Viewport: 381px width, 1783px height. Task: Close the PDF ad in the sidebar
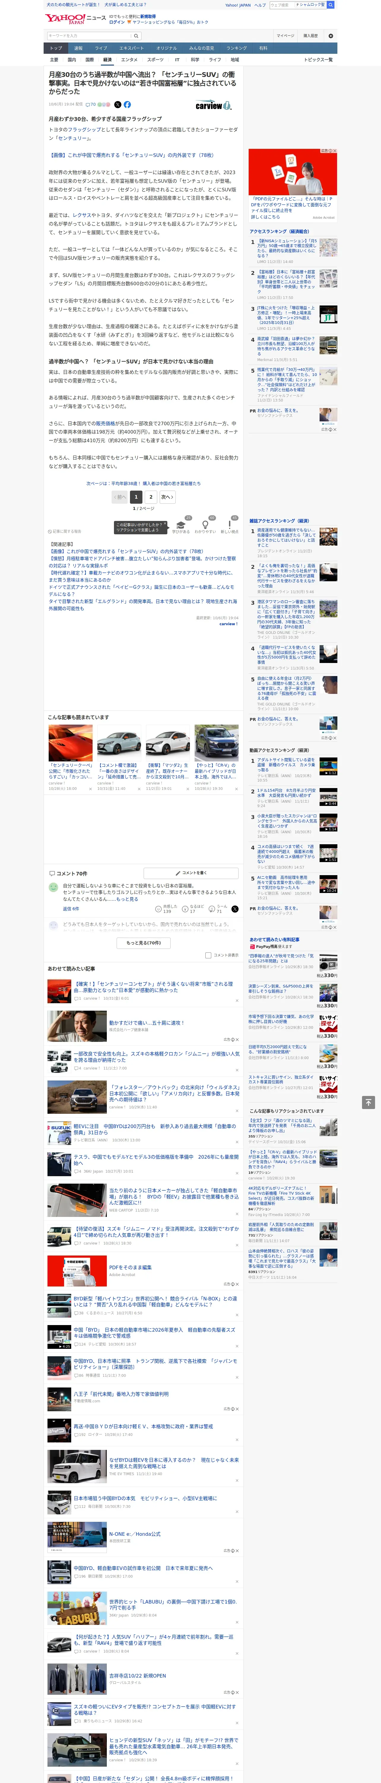pyautogui.click(x=335, y=151)
